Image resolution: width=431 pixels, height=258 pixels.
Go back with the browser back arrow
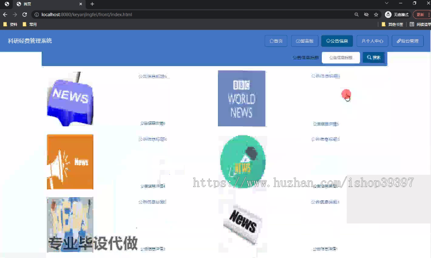click(x=5, y=14)
